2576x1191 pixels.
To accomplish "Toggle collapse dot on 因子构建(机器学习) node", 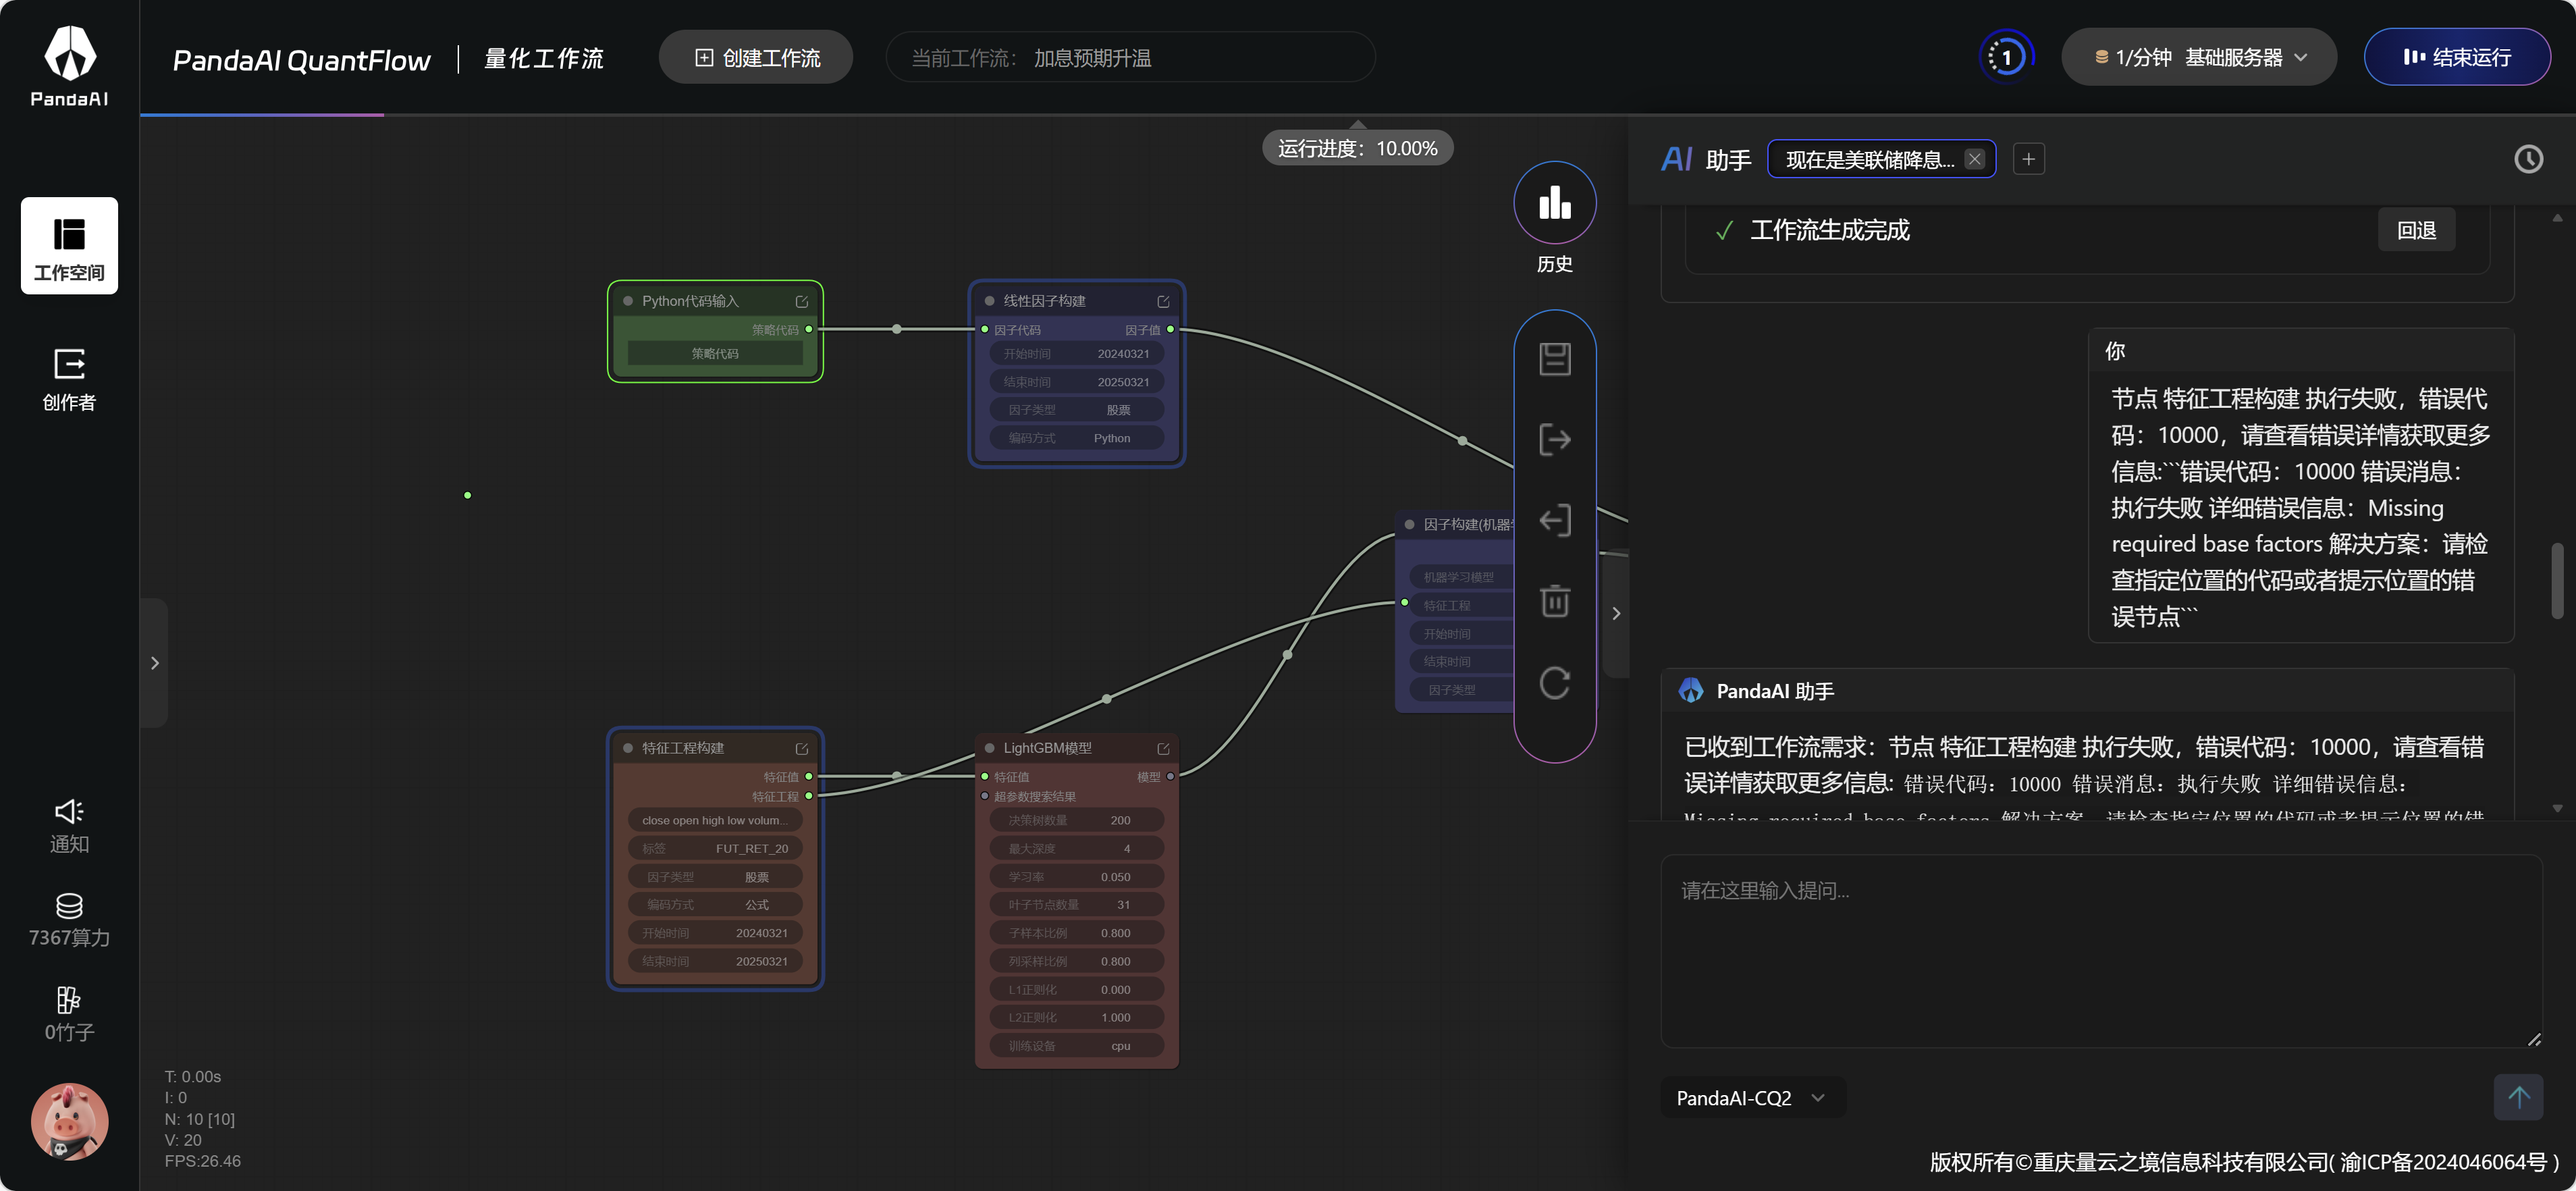I will pyautogui.click(x=1410, y=524).
